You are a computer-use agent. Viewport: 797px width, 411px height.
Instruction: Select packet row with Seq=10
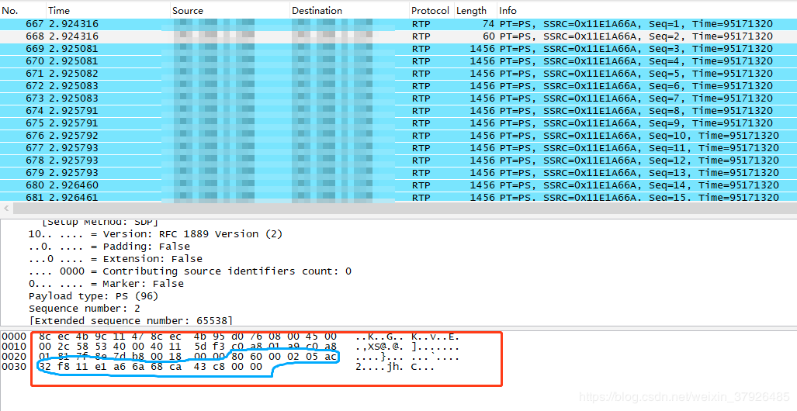point(399,136)
